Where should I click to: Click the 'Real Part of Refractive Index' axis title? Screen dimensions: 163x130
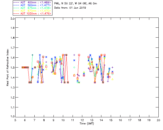(8, 68)
